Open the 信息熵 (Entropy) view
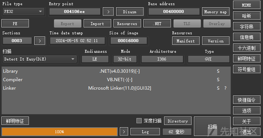This screenshot has width=263, height=138. coord(246,37)
